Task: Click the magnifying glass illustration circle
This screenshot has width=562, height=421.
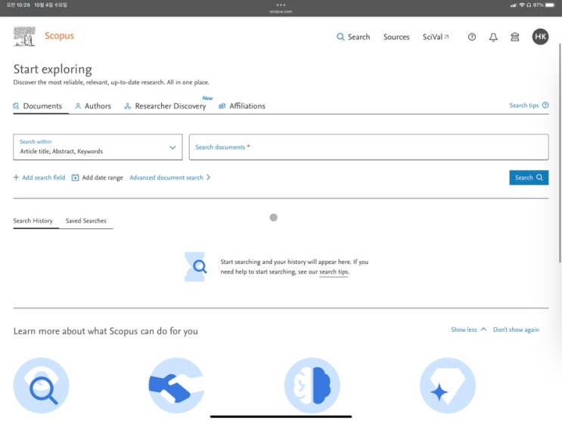Action: pyautogui.click(x=41, y=385)
